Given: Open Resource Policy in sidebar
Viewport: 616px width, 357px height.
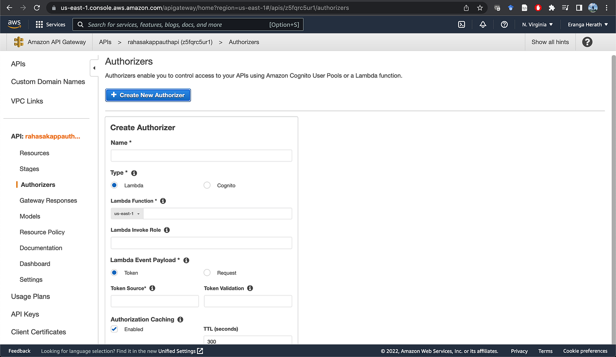Looking at the screenshot, I should pos(42,232).
